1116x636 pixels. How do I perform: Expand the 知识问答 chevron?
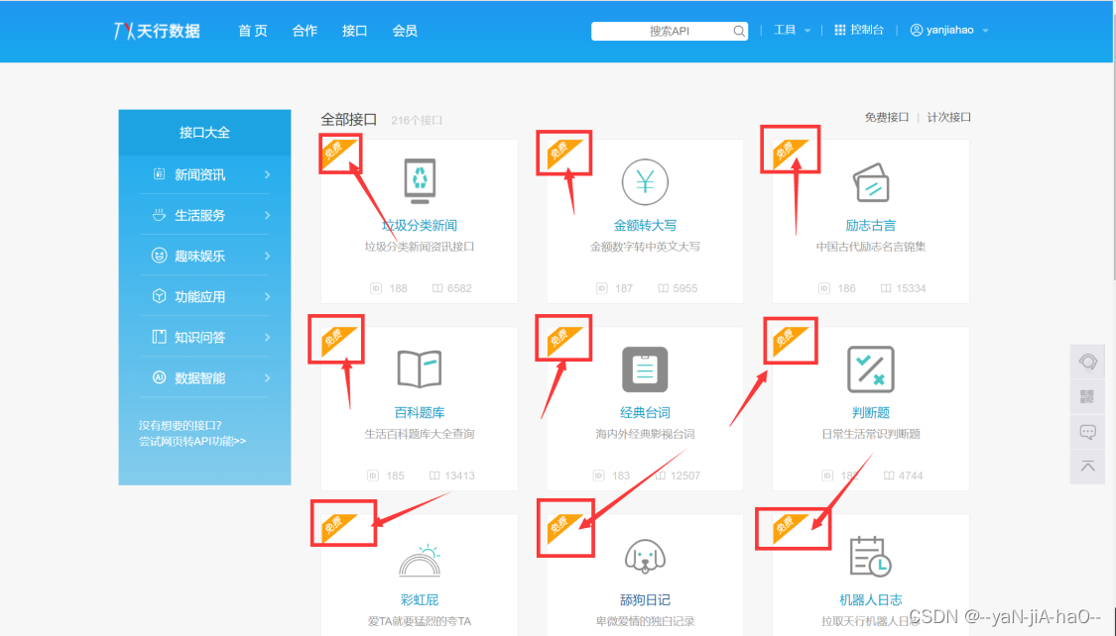(267, 337)
